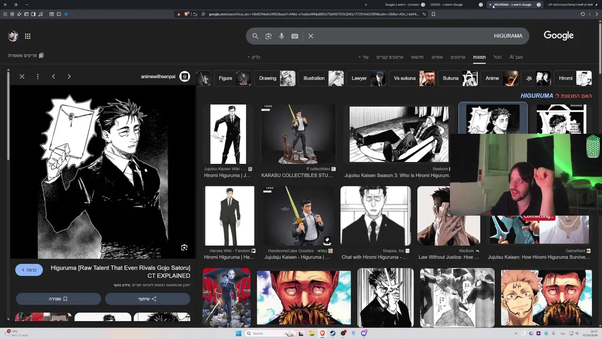Select the Anime filter chip

[x=499, y=78]
